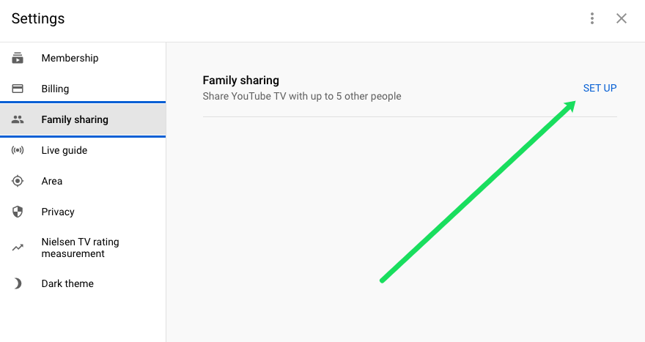Select the Live guide broadcast icon

tap(18, 150)
